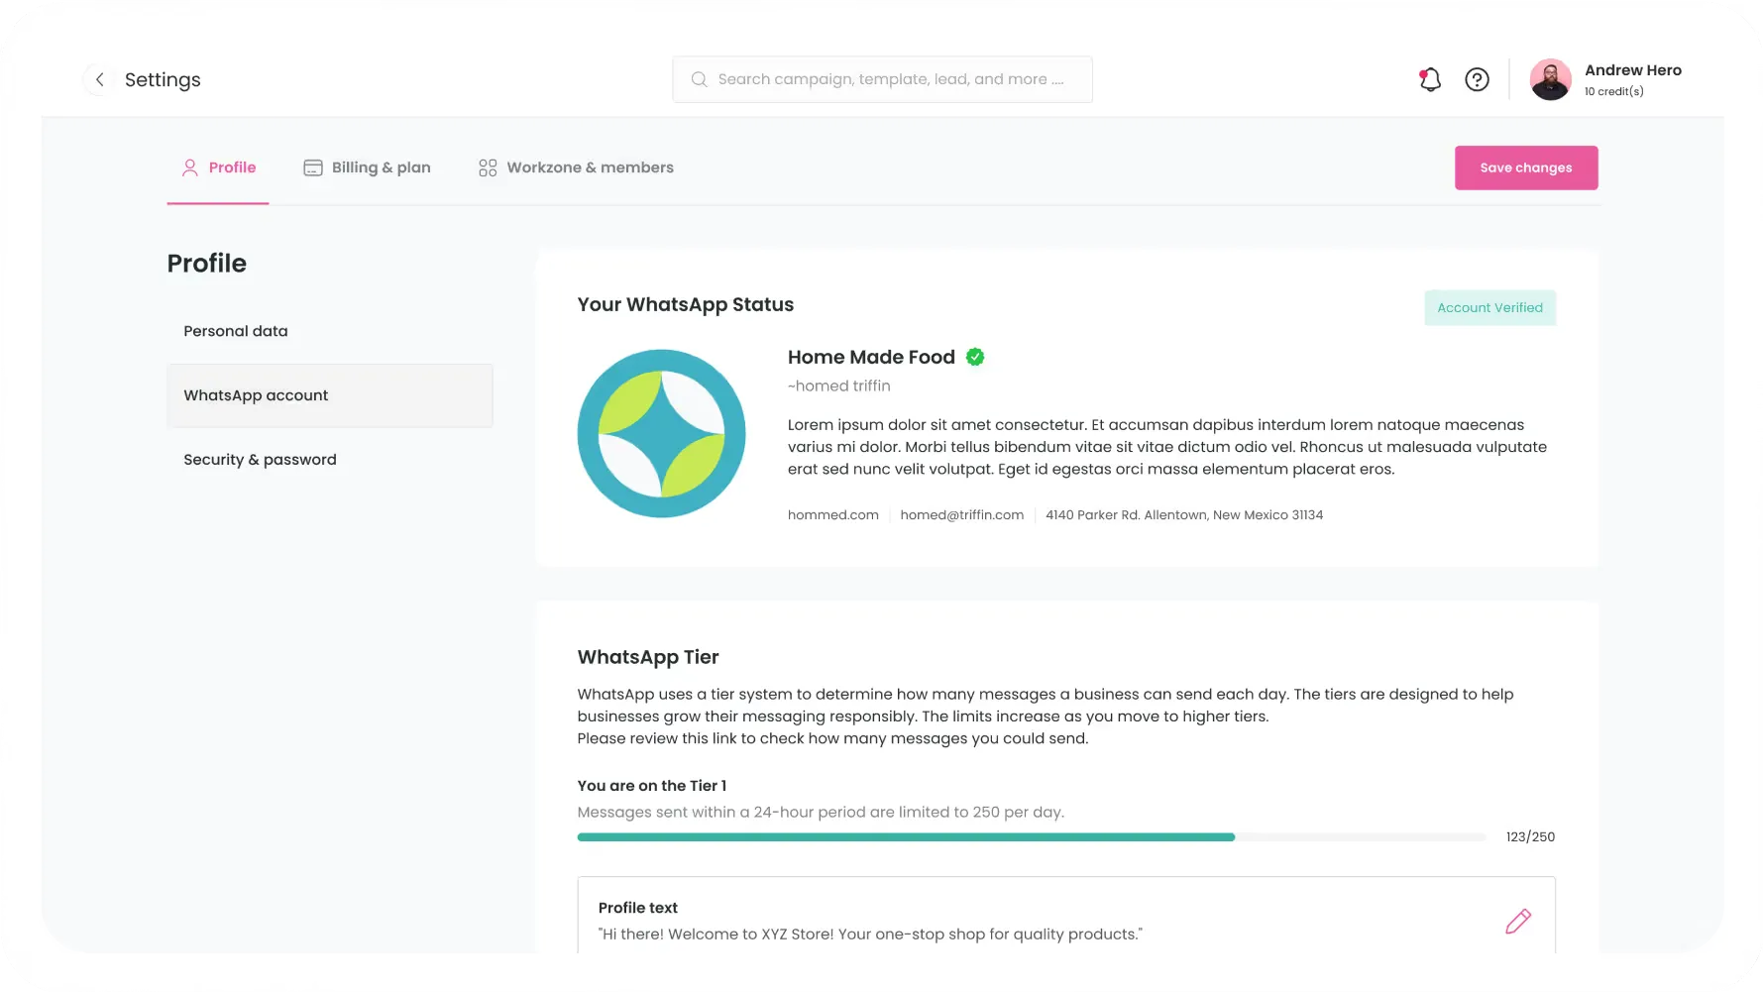Click Andrew Hero's avatar photo
Viewport: 1763px width, 992px height.
point(1550,79)
